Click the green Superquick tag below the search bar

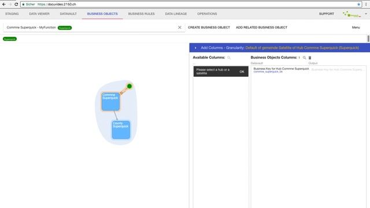10,39
